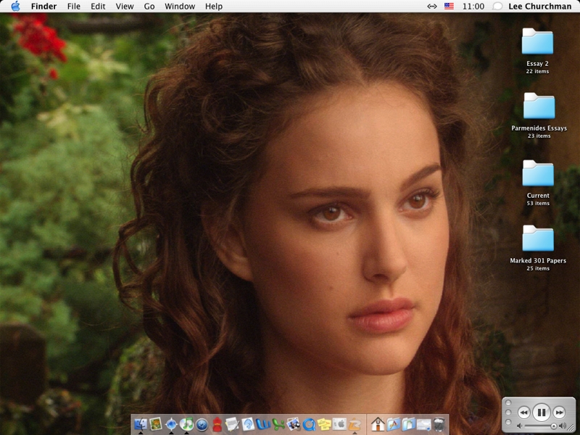Skip to next track in mini player

coord(559,412)
